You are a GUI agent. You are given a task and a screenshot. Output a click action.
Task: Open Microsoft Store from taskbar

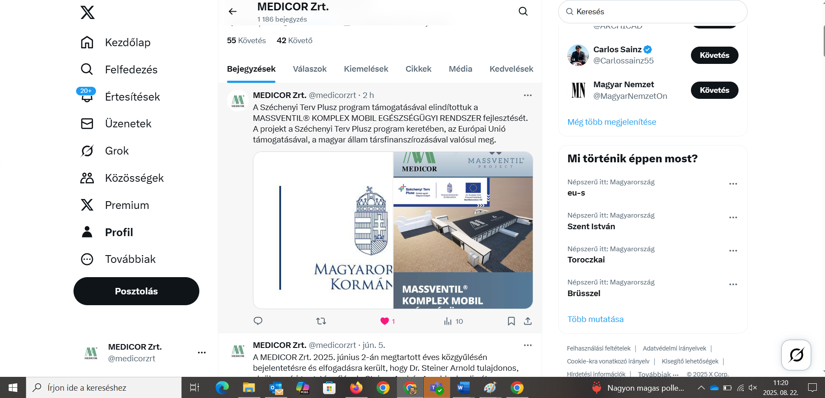pyautogui.click(x=329, y=388)
